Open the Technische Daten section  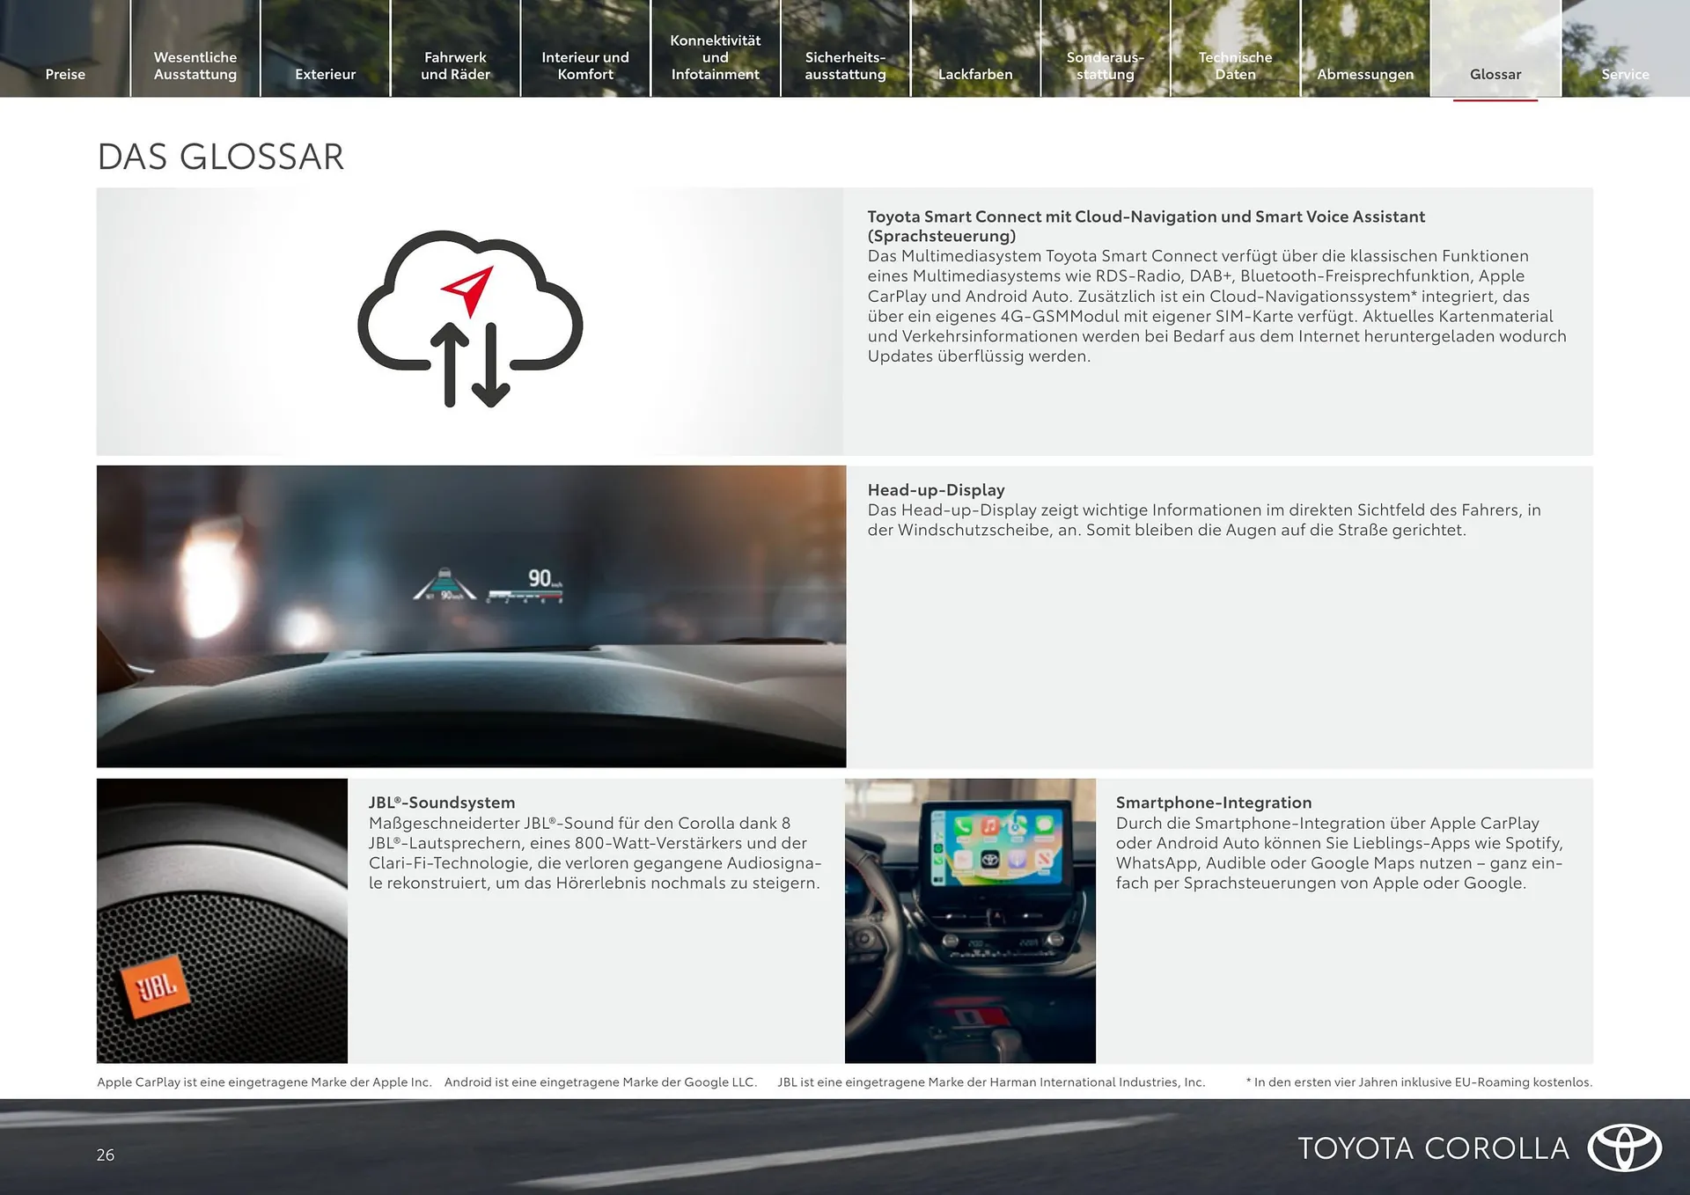pos(1235,66)
